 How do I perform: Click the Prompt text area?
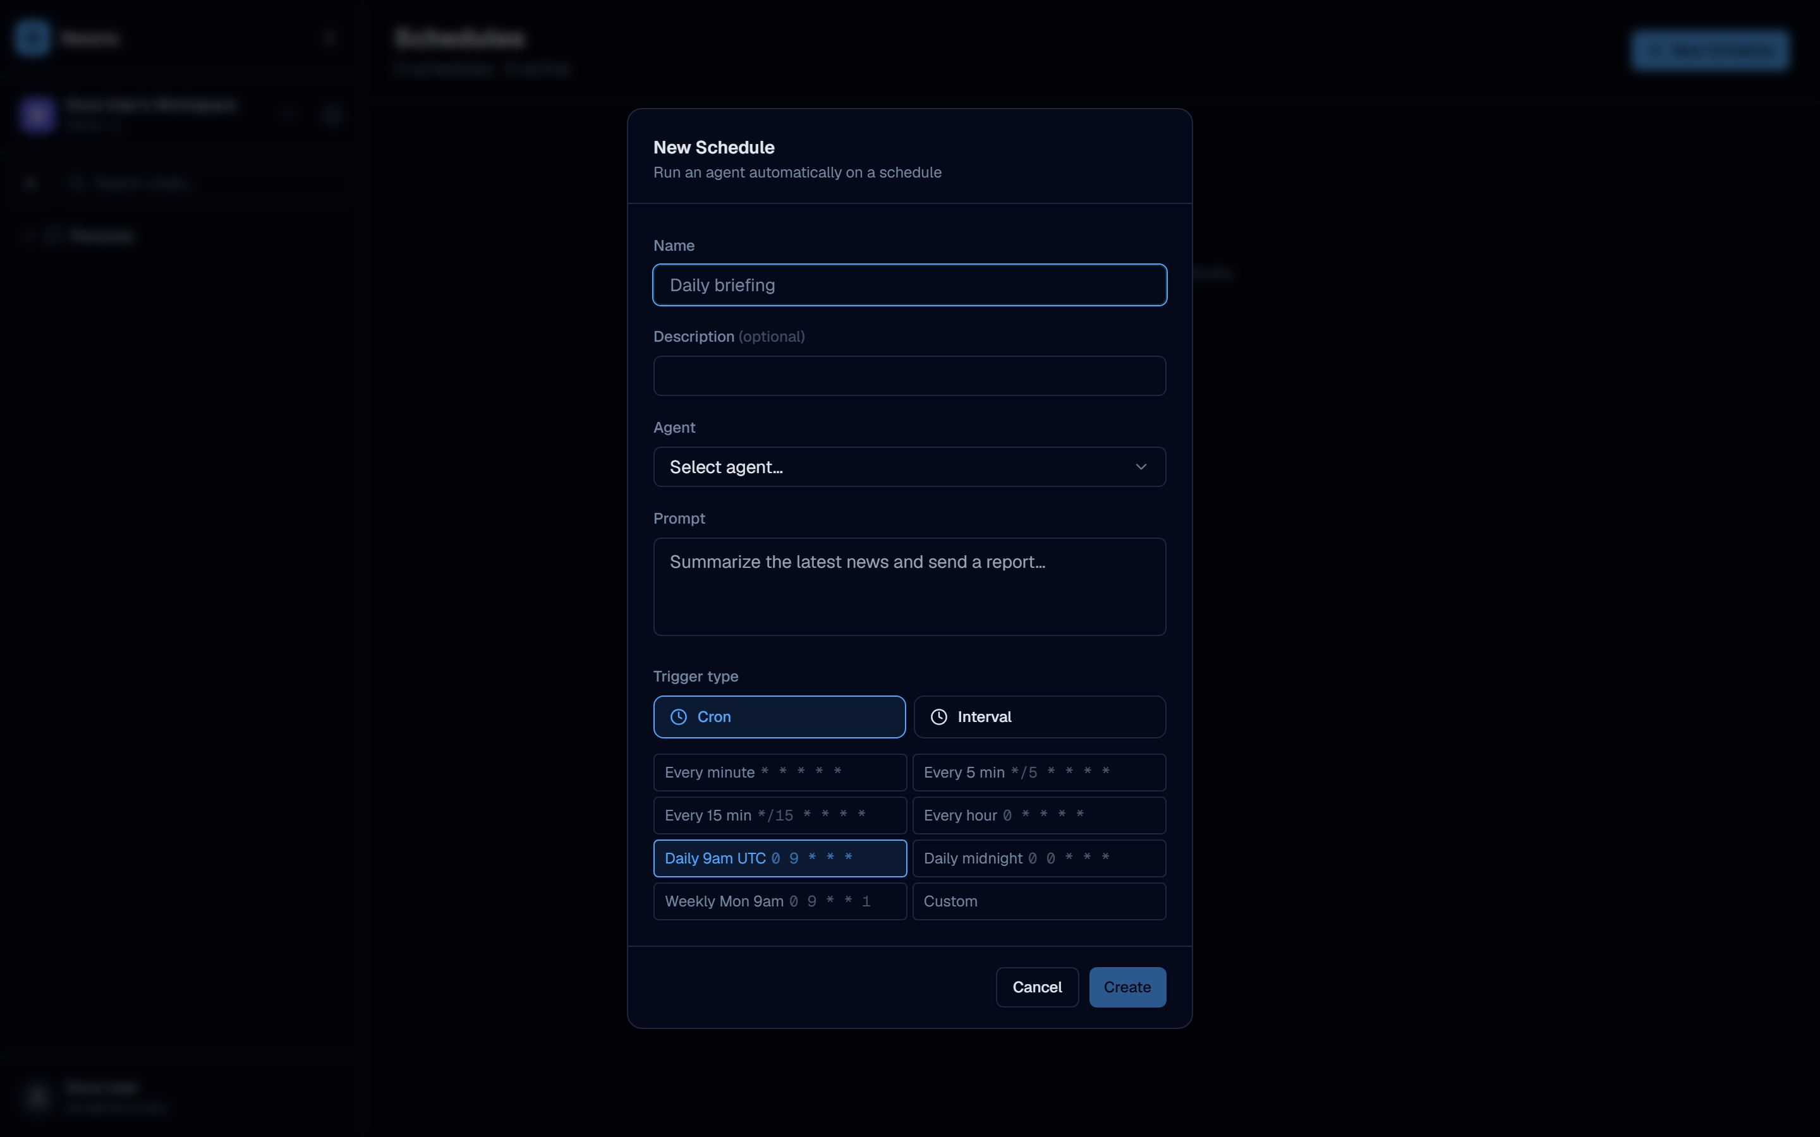coord(909,587)
